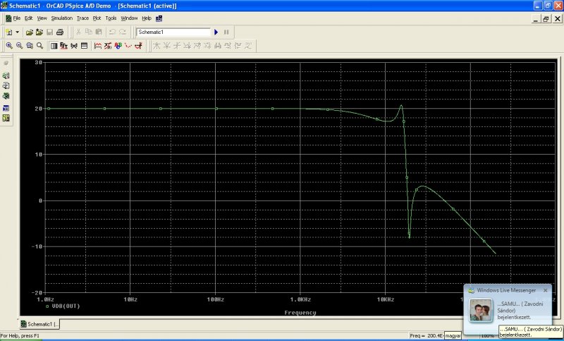Toggle the Performance Analysis icon
This screenshot has height=341, width=564.
point(74,46)
